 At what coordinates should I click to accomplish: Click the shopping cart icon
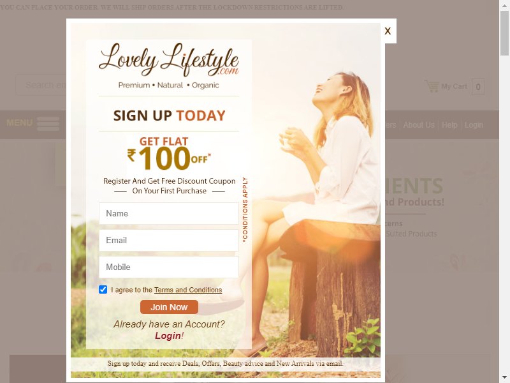pos(432,86)
